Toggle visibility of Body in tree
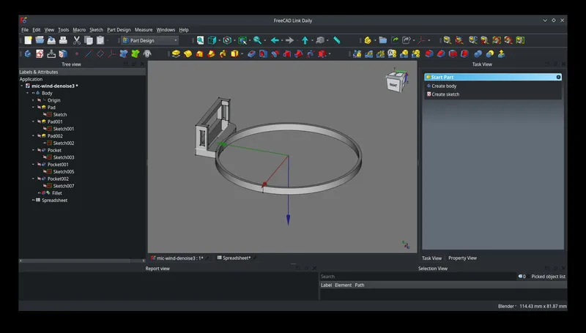This screenshot has width=586, height=333. 33,93
